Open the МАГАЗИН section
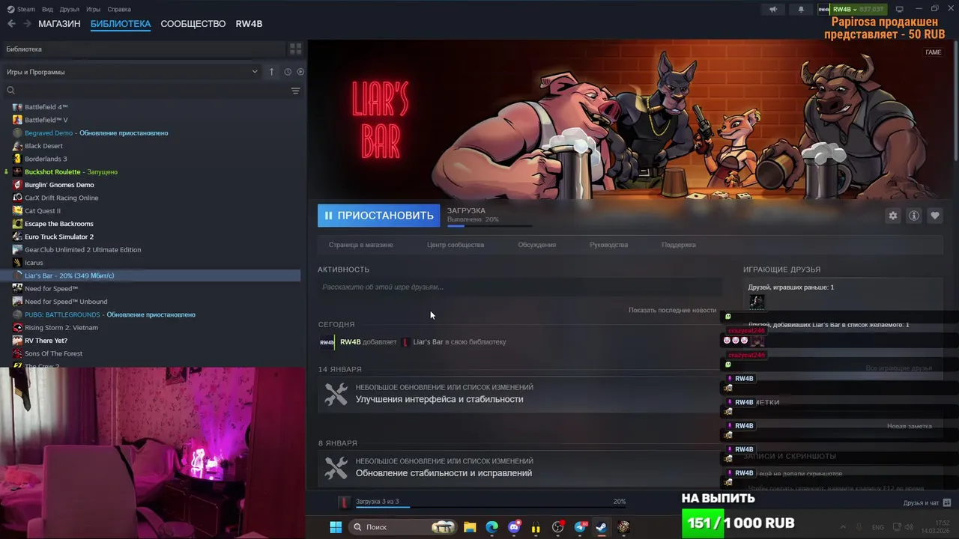 point(59,24)
